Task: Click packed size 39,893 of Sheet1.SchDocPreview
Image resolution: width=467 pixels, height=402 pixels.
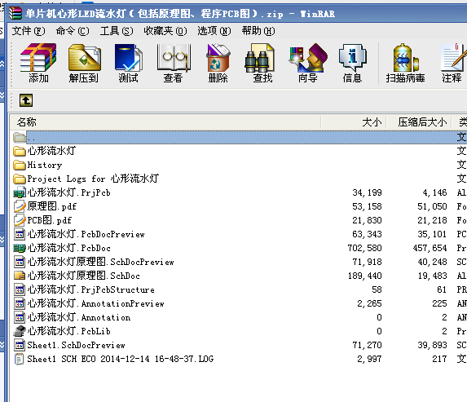Action: [432, 345]
